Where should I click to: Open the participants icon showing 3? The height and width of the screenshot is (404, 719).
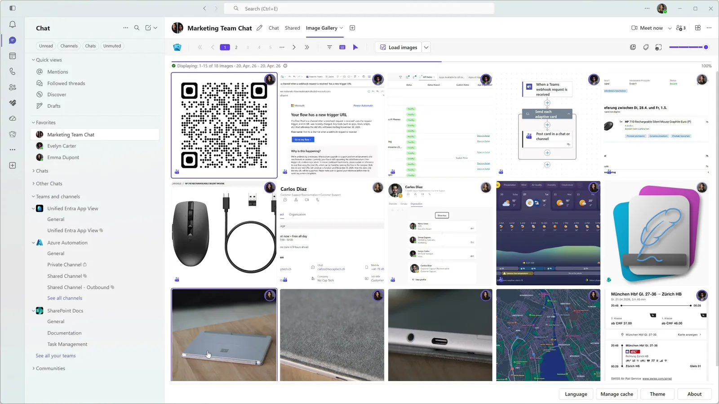pyautogui.click(x=681, y=28)
